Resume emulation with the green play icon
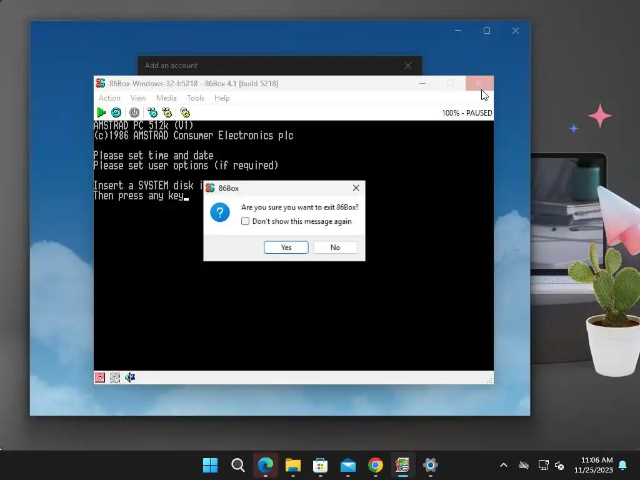 [101, 112]
